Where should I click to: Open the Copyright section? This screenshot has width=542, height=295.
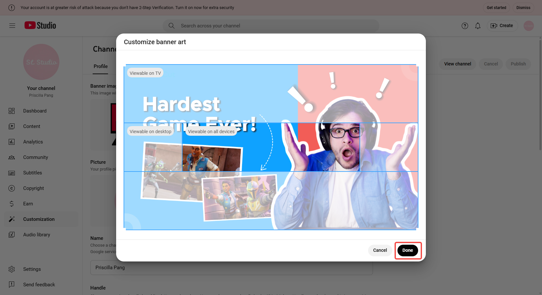pyautogui.click(x=34, y=188)
